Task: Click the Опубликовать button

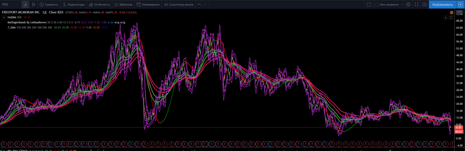Action: tap(442, 5)
